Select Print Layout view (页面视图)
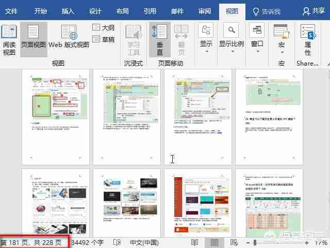Viewport: 330px width, 248px height. [x=33, y=40]
